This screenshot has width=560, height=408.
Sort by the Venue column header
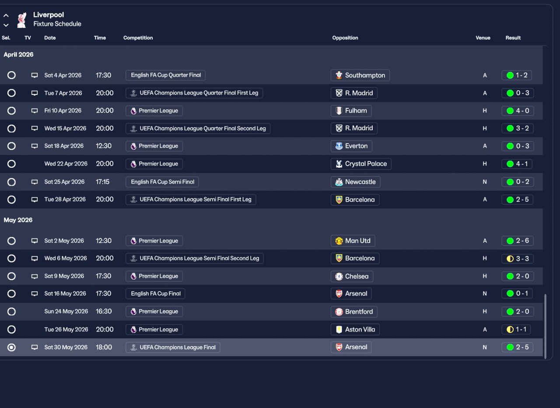pos(483,38)
